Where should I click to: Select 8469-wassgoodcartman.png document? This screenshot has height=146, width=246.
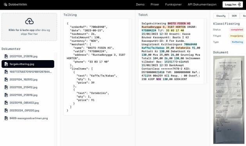tap(28, 118)
